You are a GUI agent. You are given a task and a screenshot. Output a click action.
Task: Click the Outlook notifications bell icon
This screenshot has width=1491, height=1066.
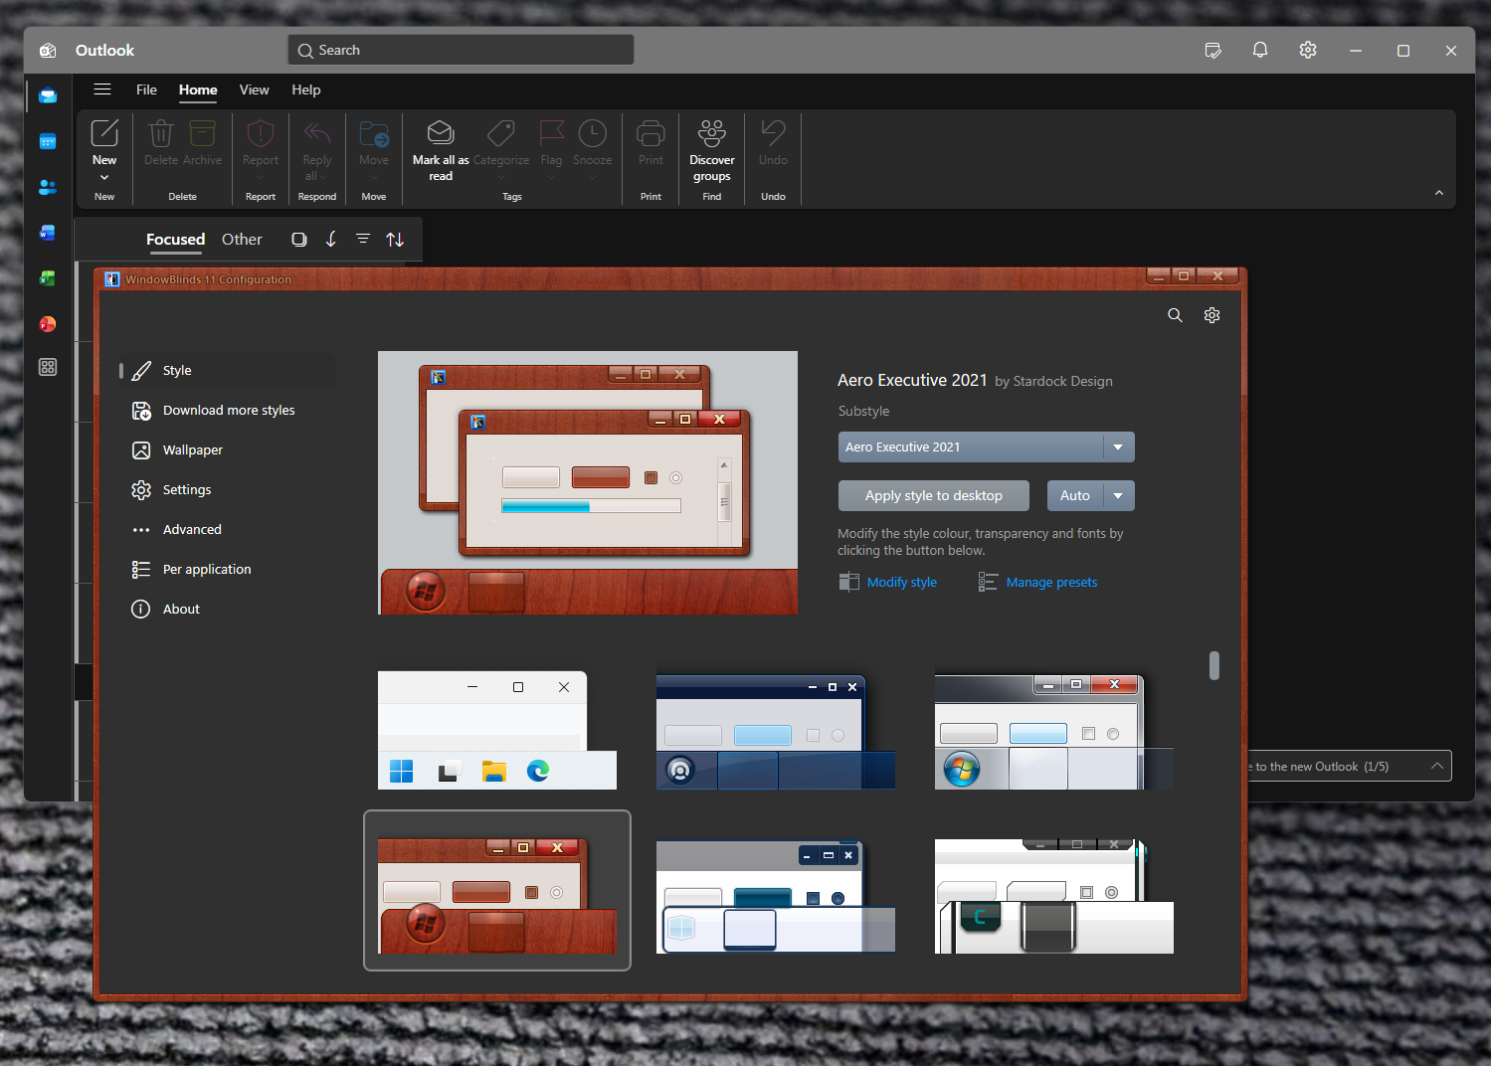click(x=1259, y=51)
